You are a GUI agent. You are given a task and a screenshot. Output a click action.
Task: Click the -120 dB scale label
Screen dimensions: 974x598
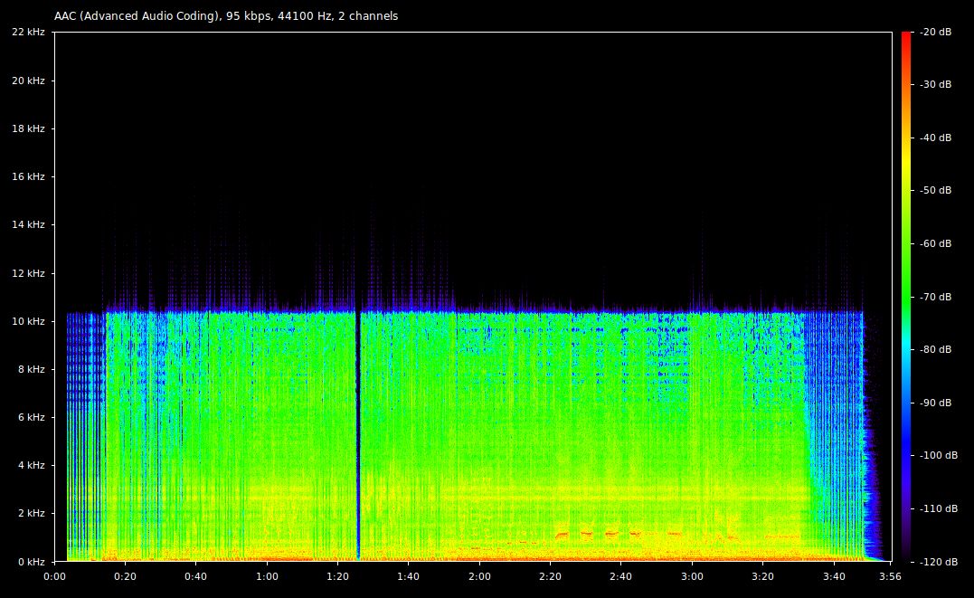tap(939, 561)
